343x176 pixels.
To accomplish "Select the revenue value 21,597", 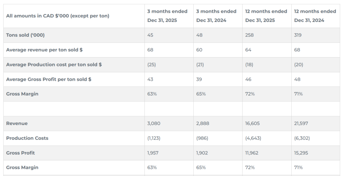I will pyautogui.click(x=301, y=123).
